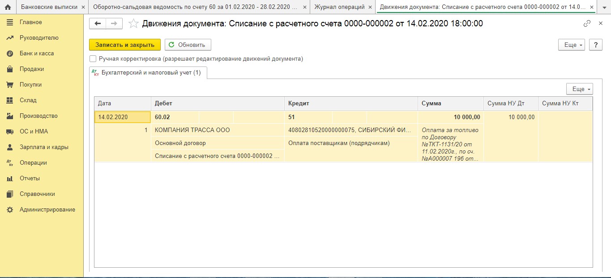The image size is (611, 278).
Task: Click the amount 10 000,00 in Сумма column
Action: pyautogui.click(x=451, y=117)
